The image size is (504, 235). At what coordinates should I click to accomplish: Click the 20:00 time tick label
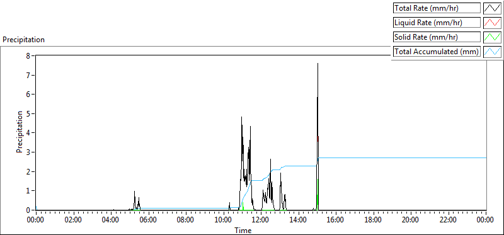click(411, 220)
